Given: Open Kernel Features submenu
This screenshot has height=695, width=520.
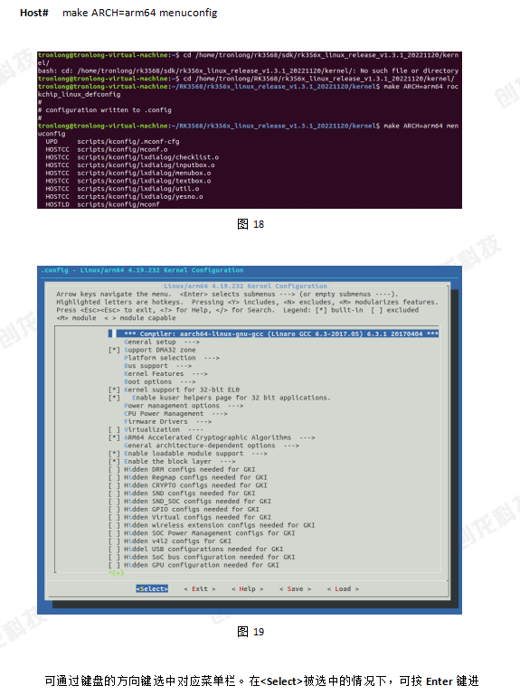Looking at the screenshot, I should tap(165, 374).
